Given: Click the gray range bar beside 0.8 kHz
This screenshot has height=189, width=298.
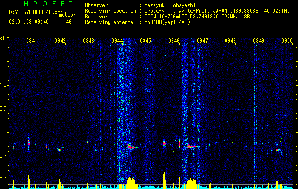Looking at the screenshot, I should point(9,132).
